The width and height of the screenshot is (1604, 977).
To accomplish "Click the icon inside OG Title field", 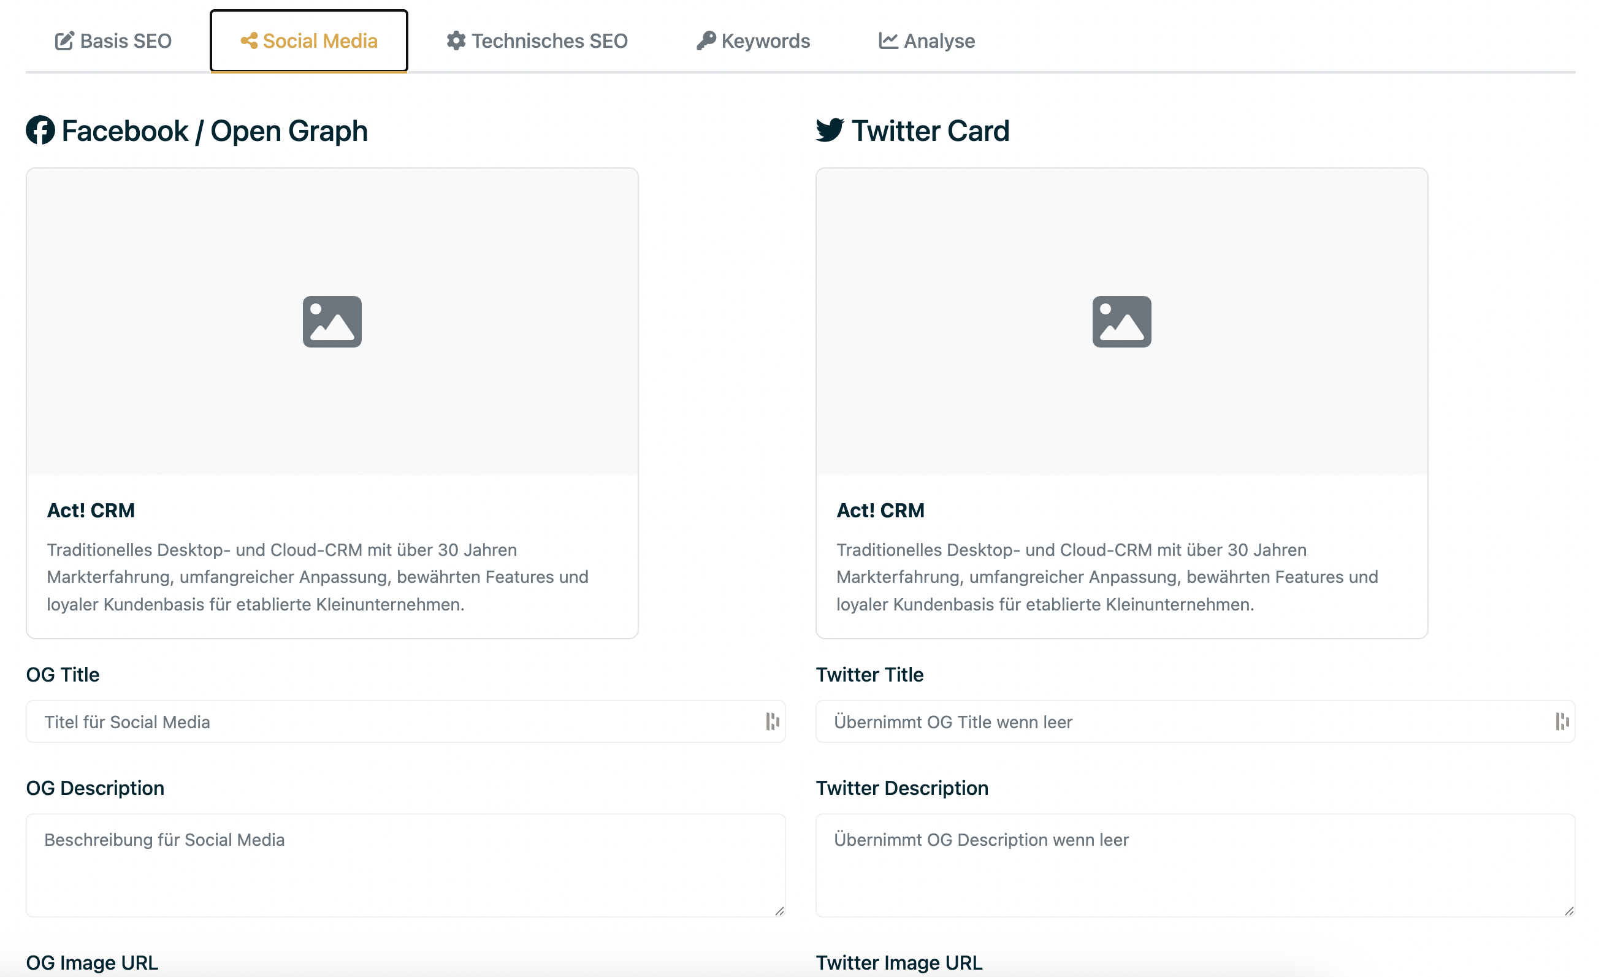I will 772,721.
